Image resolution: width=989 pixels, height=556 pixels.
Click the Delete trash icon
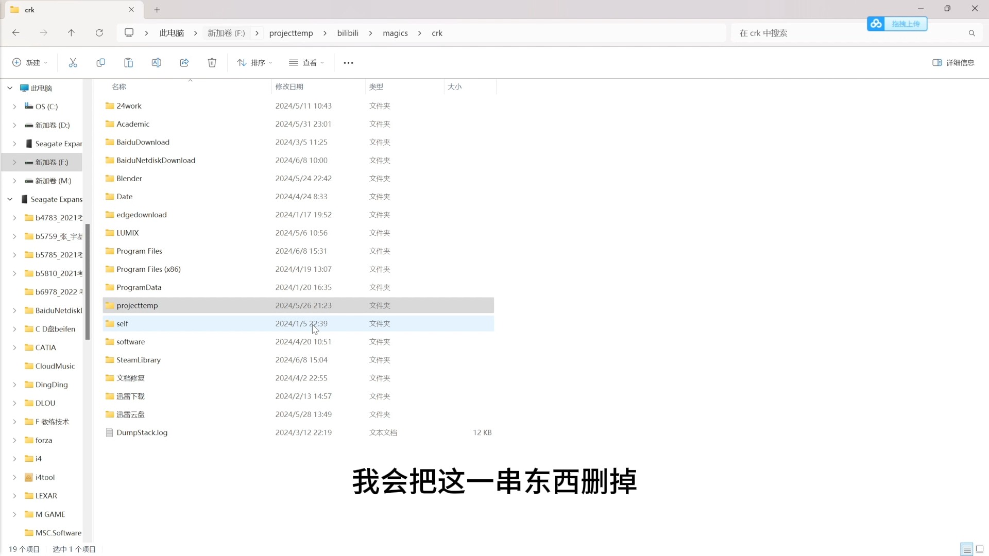212,62
